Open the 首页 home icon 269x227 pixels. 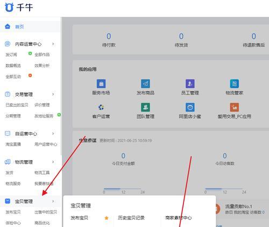click(8, 26)
